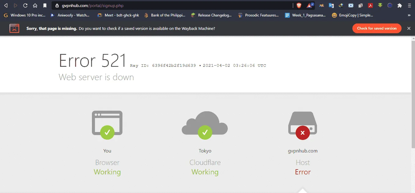Dismiss the Wayback Machine notification bar
This screenshot has height=193, width=415.
click(x=409, y=28)
